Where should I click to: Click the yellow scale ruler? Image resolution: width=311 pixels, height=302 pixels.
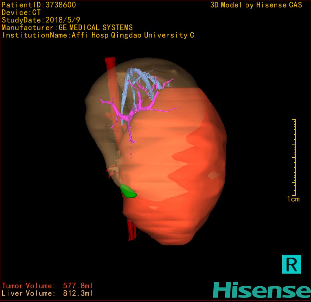[294, 157]
